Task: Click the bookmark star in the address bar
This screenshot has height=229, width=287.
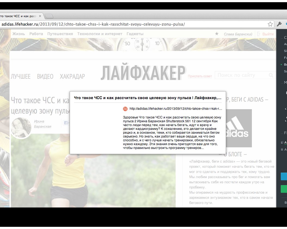Action: click(x=270, y=24)
